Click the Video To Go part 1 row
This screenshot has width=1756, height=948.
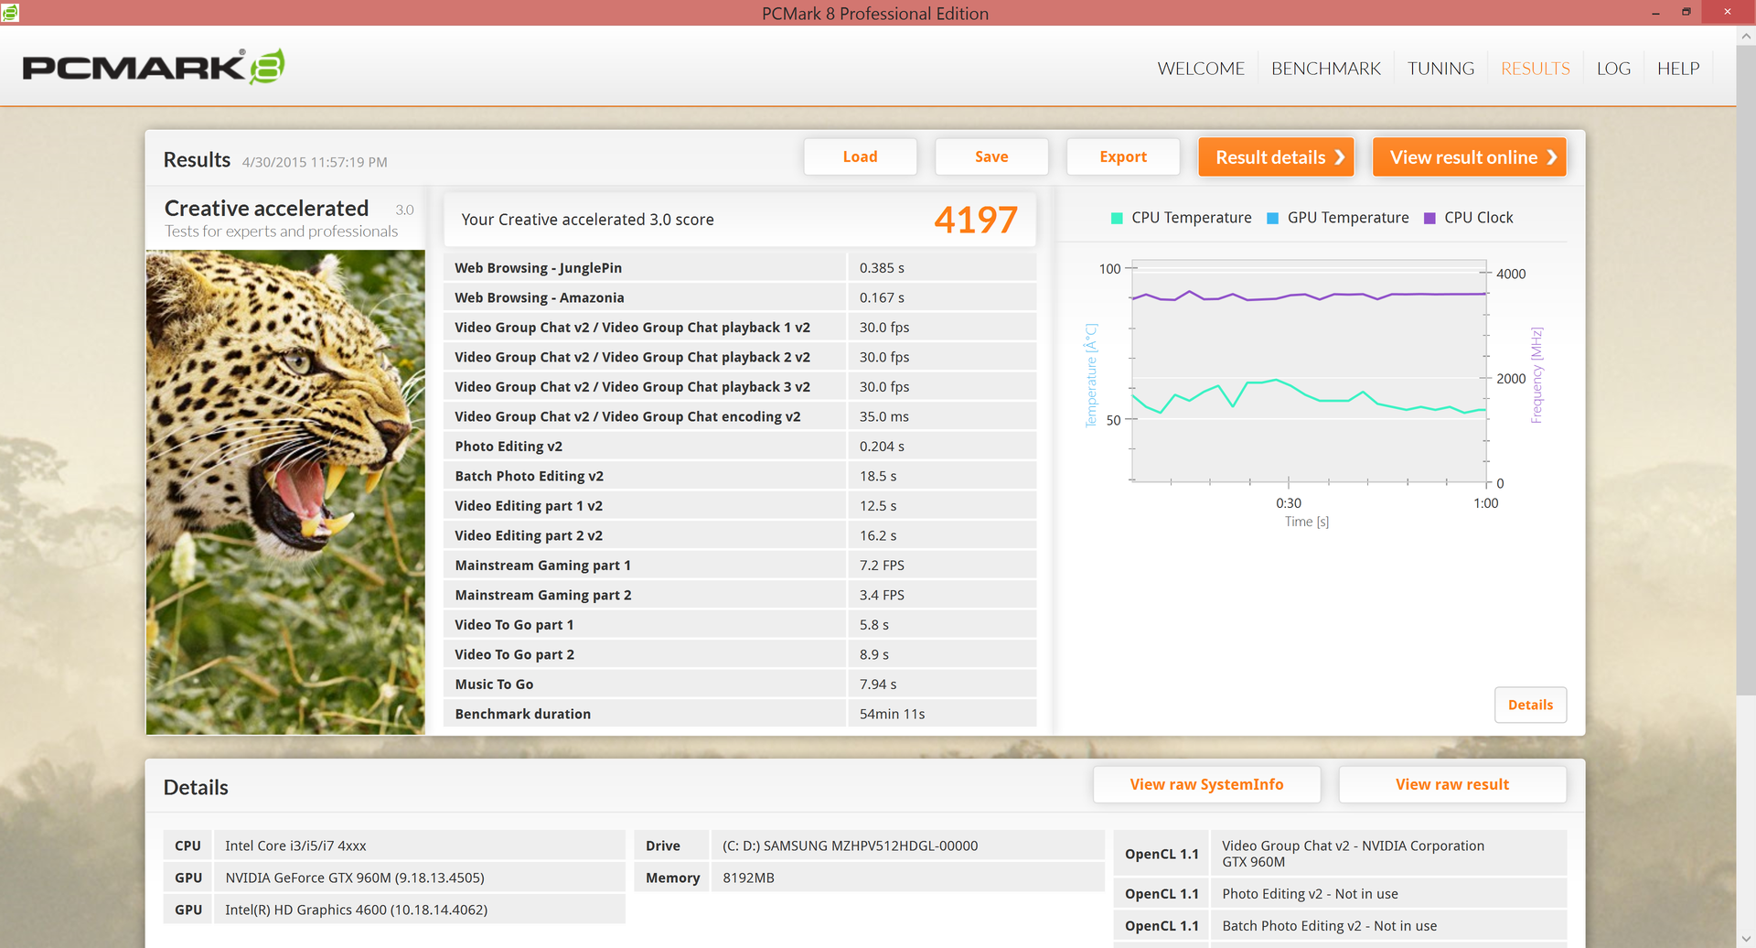pos(740,624)
